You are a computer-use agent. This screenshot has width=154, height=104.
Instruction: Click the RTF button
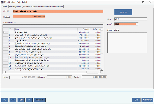pyautogui.click(x=13, y=100)
